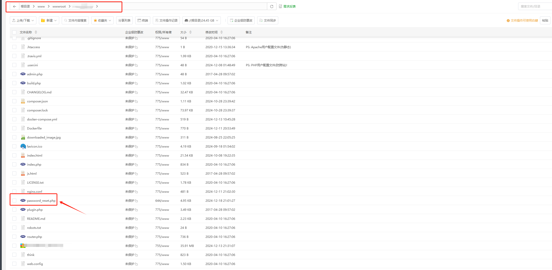Click the lock icon in composer.lock row
552x270 pixels.
136,110
